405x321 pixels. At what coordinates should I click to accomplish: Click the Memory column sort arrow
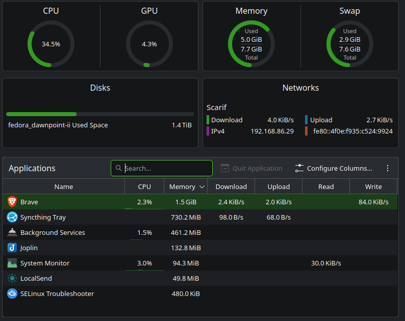coord(202,187)
